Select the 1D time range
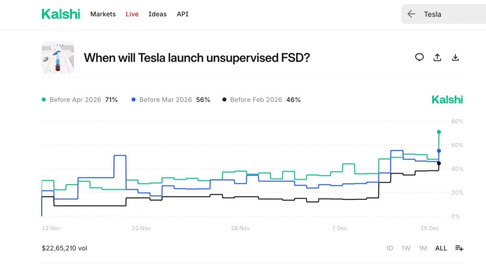This screenshot has width=486, height=267. pyautogui.click(x=390, y=248)
